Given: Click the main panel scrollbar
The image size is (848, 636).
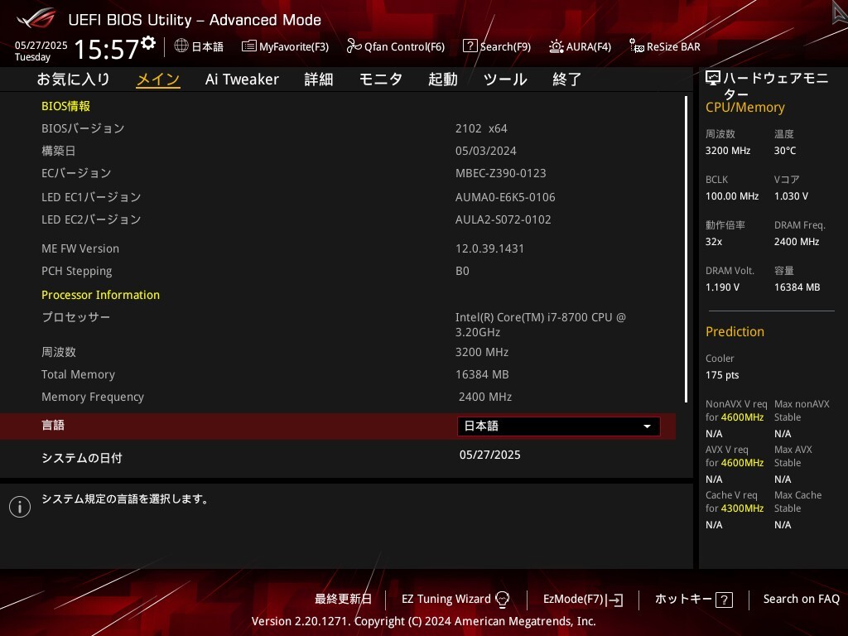Looking at the screenshot, I should coord(686,249).
